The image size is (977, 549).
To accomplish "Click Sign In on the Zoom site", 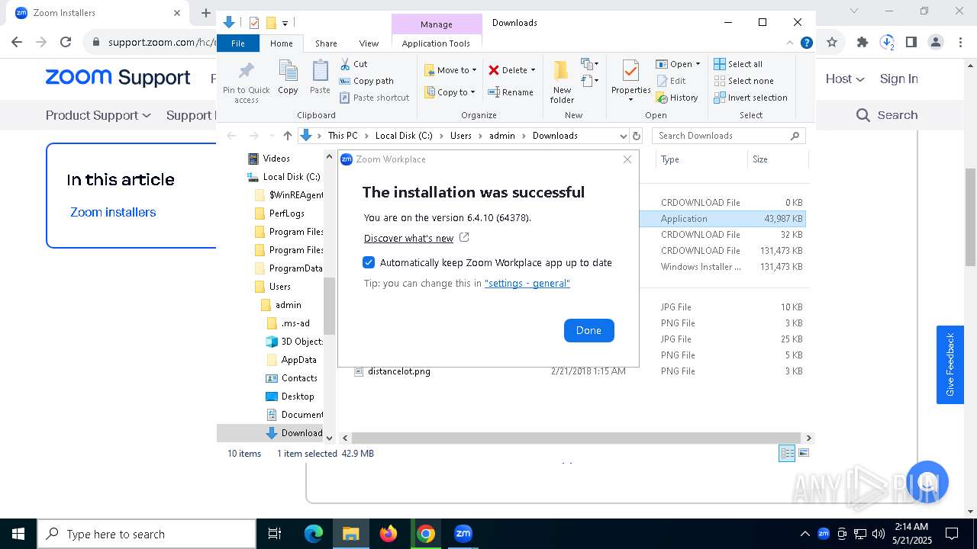I will pos(898,79).
